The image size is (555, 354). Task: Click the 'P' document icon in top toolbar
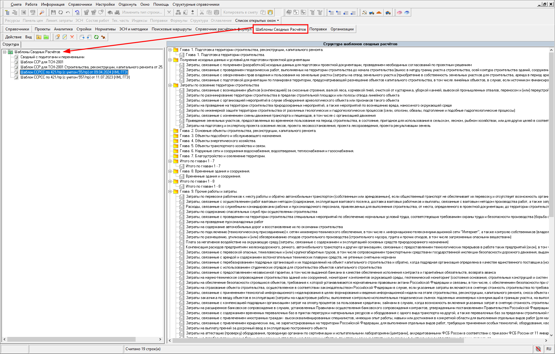(296, 12)
